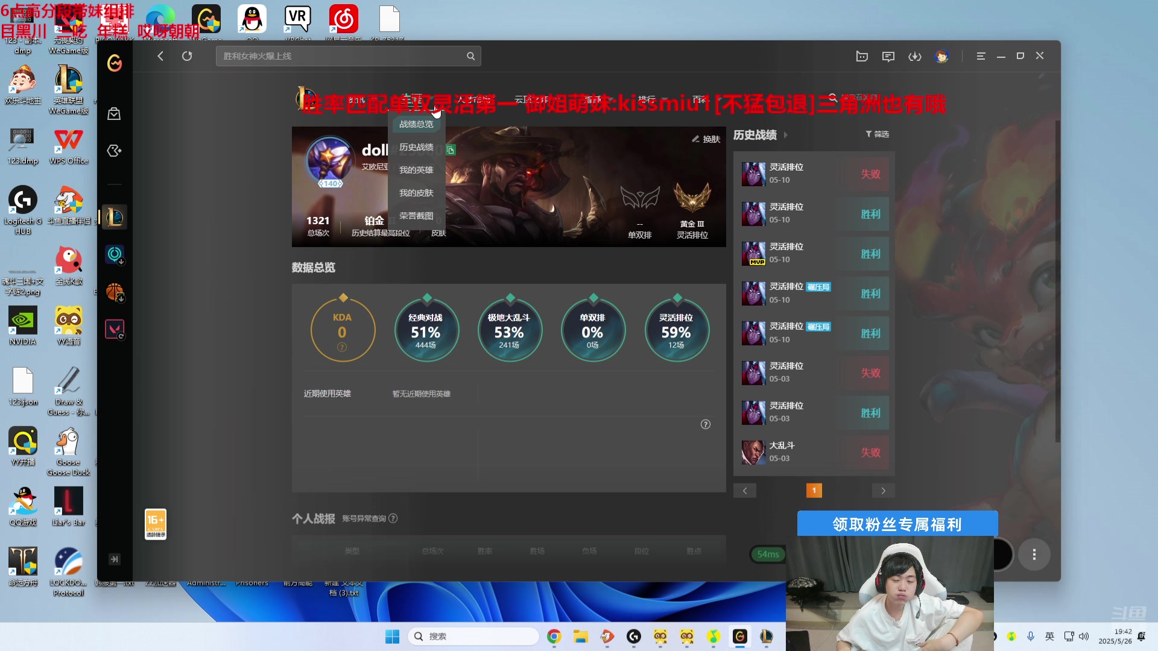Focus the WeGame search input field
Screen dimensions: 1158x651
(x=348, y=56)
